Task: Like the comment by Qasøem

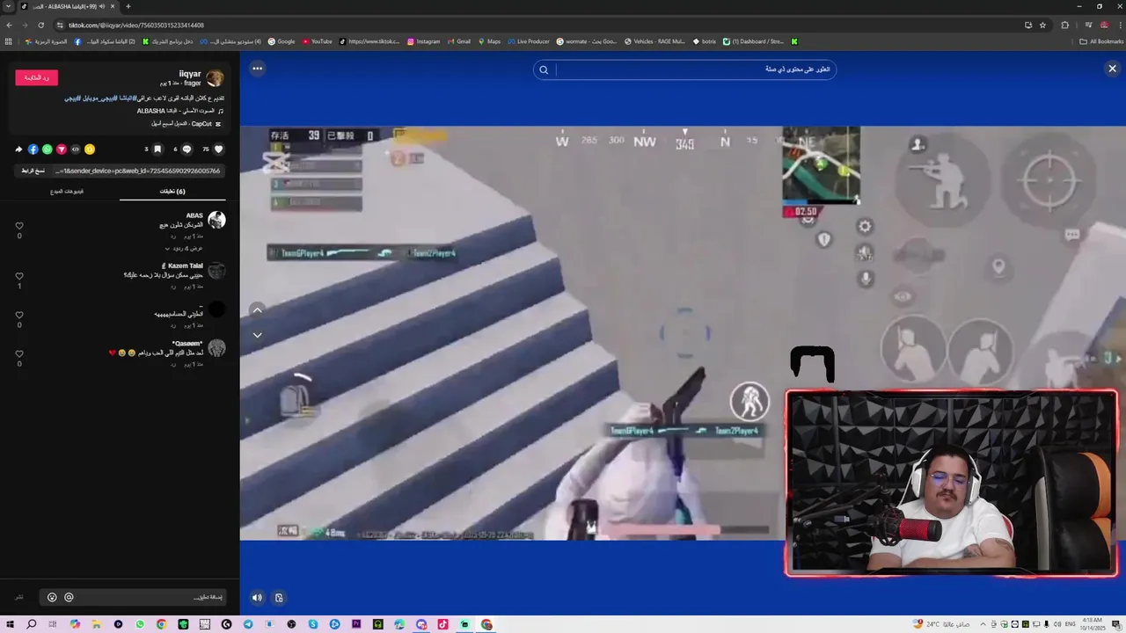Action: coord(19,353)
